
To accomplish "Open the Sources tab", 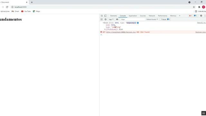I will [143, 16].
